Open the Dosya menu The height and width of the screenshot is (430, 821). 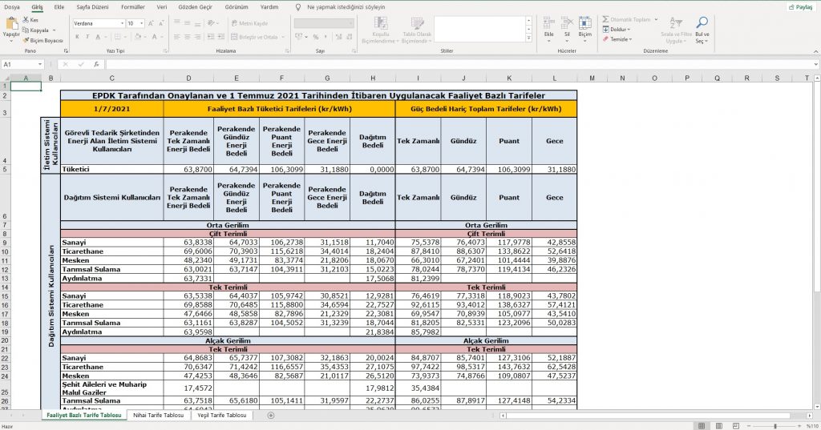[x=11, y=7]
